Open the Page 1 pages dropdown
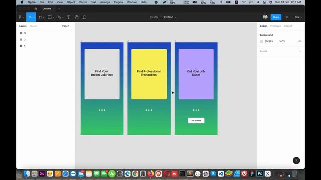This screenshot has width=321, height=180. (x=67, y=26)
